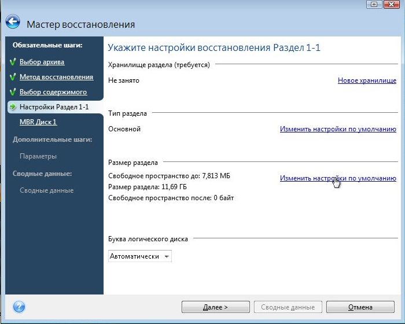Click the Далее > button
The height and width of the screenshot is (324, 405).
(215, 307)
